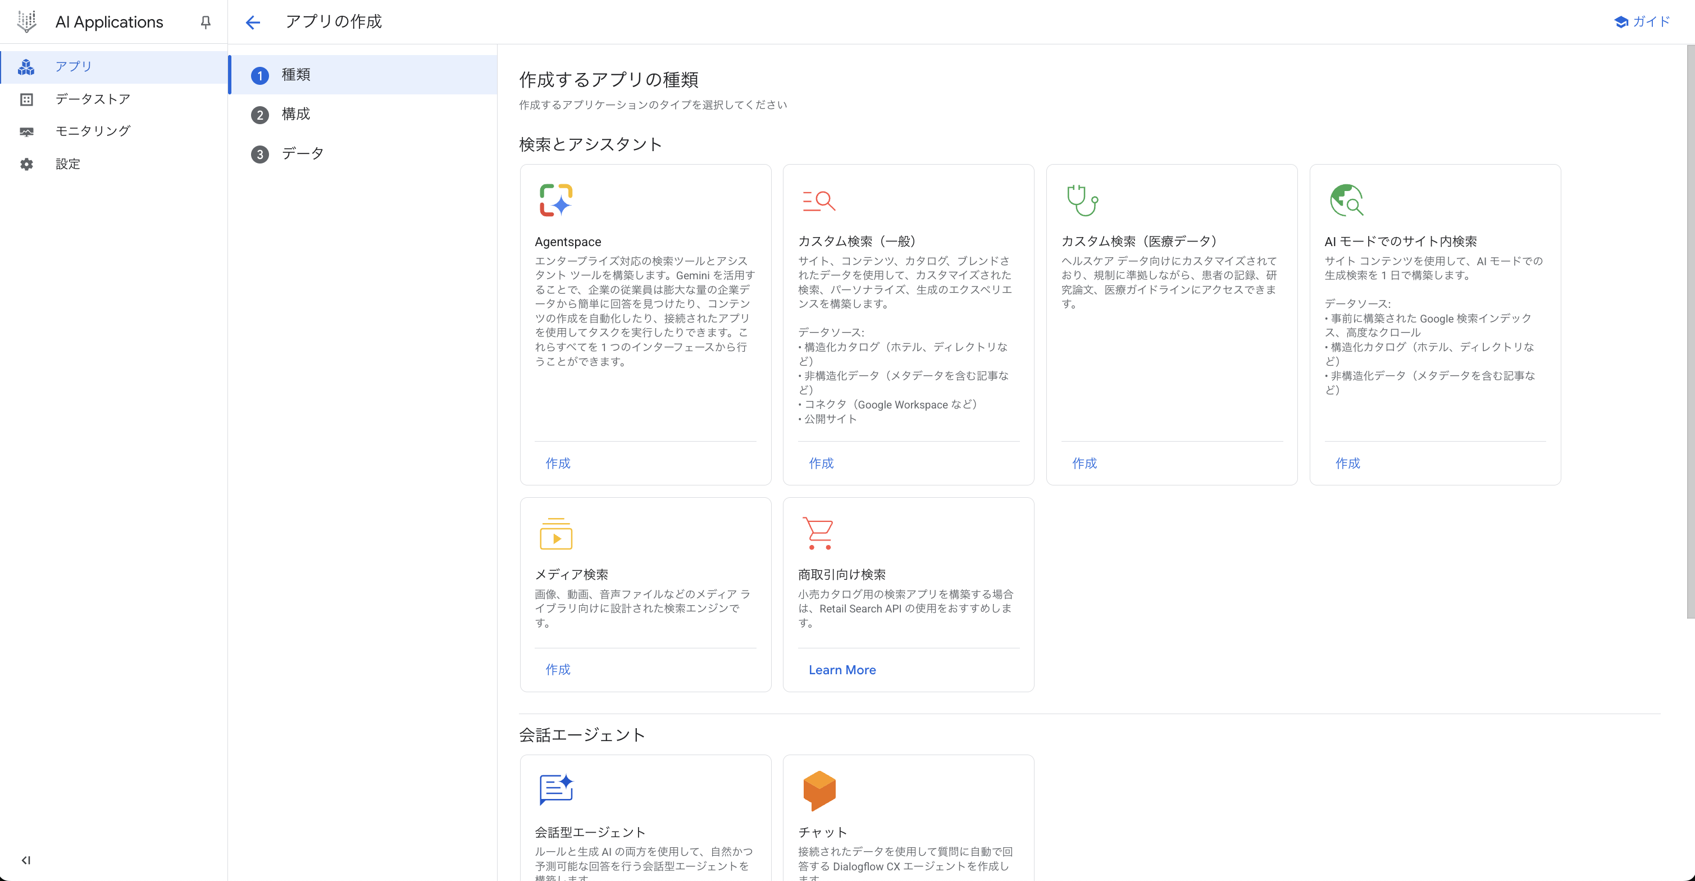1695x881 pixels.
Task: Open the ガイド link at top right
Action: pyautogui.click(x=1642, y=22)
